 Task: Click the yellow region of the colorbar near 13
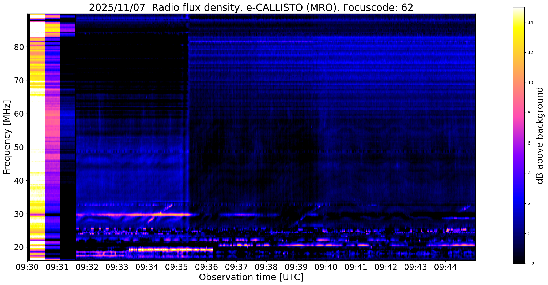[519, 37]
